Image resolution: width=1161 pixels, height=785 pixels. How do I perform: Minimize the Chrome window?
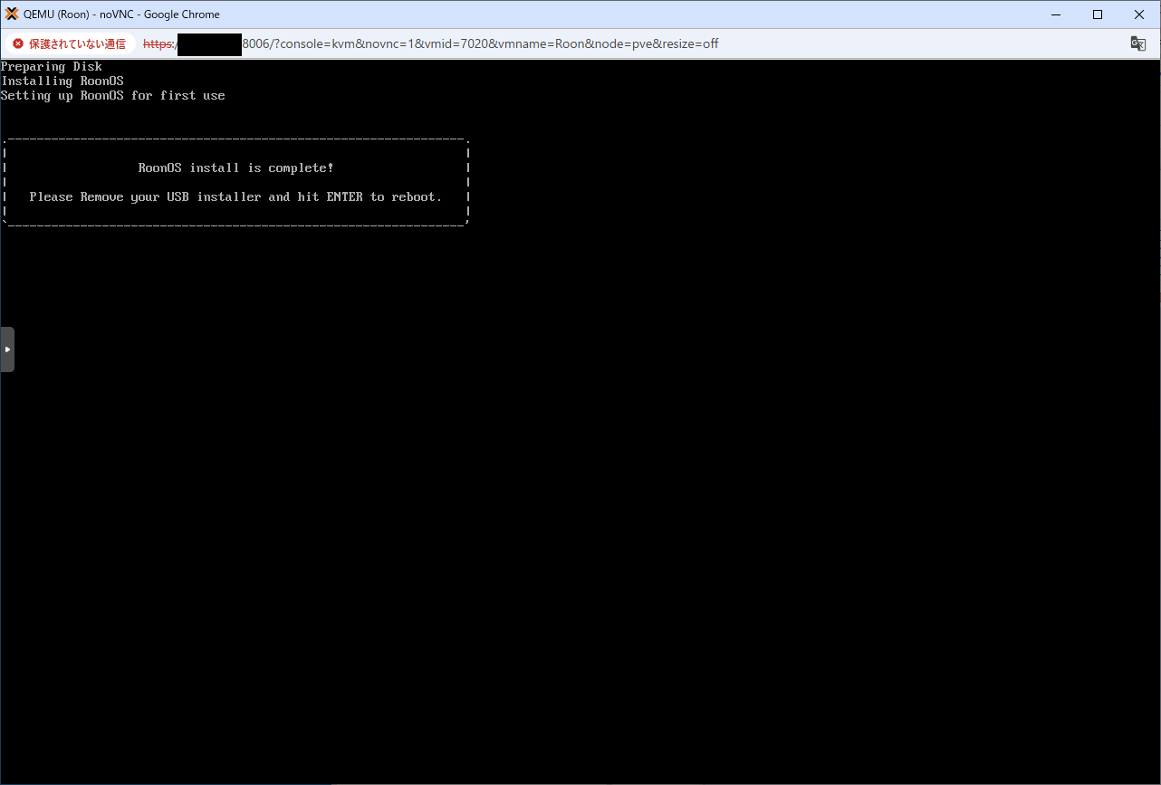tap(1056, 14)
